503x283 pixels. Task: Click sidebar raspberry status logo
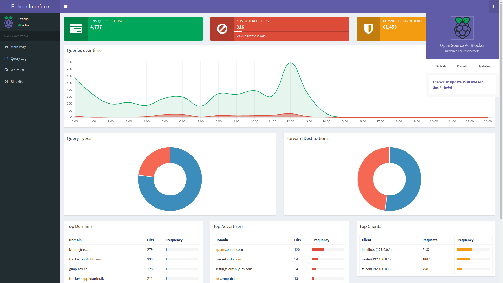click(8, 22)
